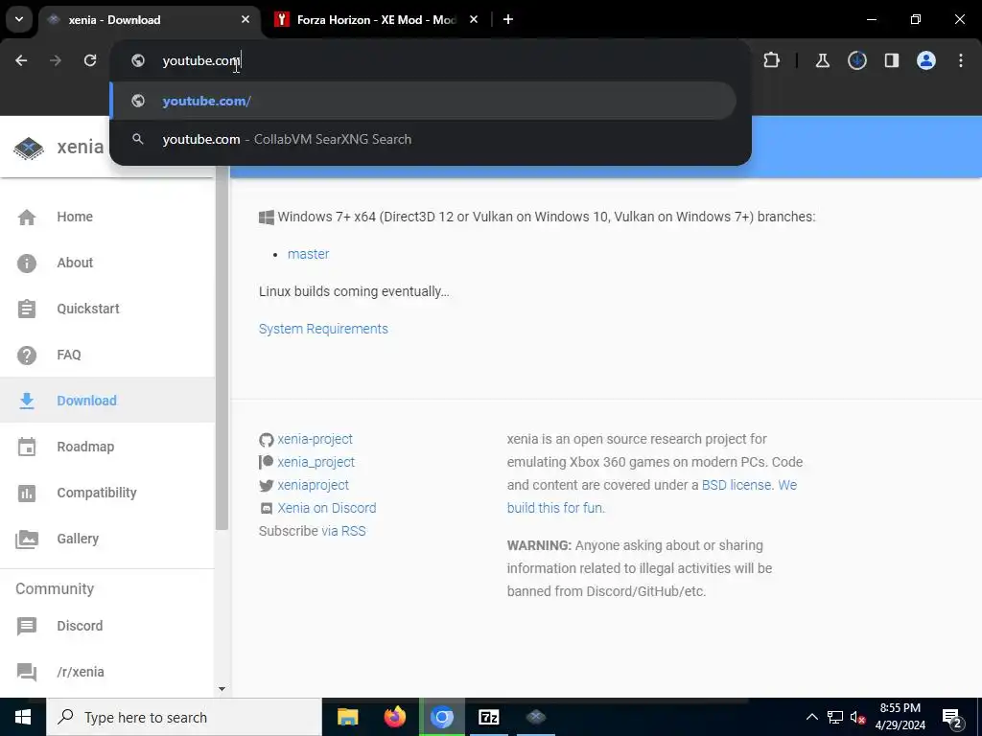Click the address bar containing youtube.com
The height and width of the screenshot is (736, 982).
pos(431,60)
